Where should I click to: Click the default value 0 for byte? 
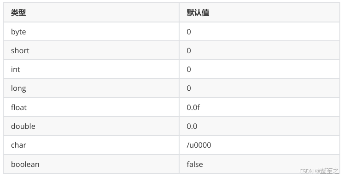point(189,32)
